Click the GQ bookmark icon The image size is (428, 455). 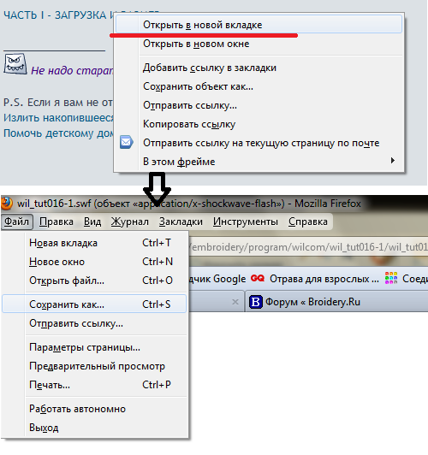pos(258,278)
